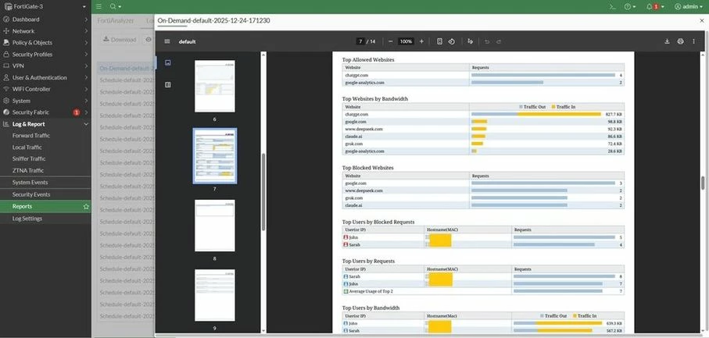Click the "default" PDF document title
709x338 pixels.
pyautogui.click(x=187, y=41)
